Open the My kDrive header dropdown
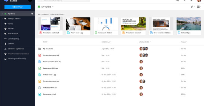Screen dimensions: 204x106 coord(53,7)
